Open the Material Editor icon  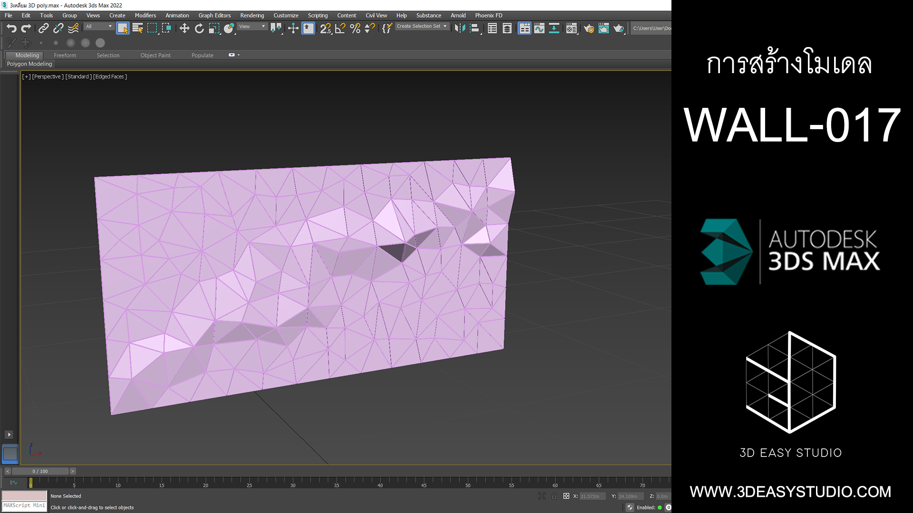click(571, 28)
